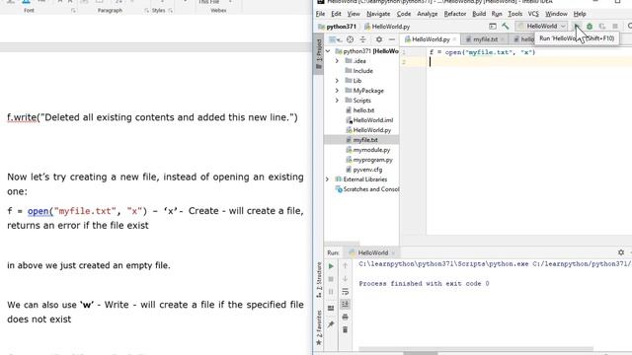Open the Refactor menu

tap(455, 14)
